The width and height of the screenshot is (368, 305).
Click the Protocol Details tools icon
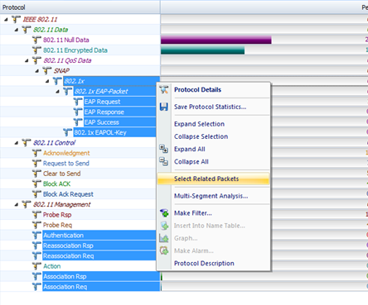(x=164, y=89)
